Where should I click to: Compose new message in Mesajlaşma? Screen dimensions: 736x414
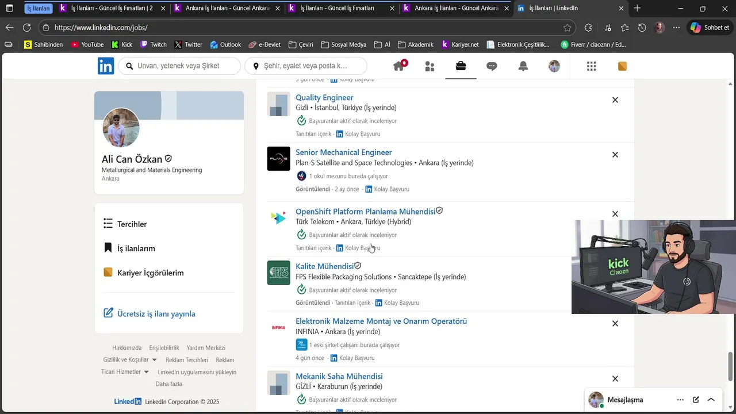[x=696, y=400]
